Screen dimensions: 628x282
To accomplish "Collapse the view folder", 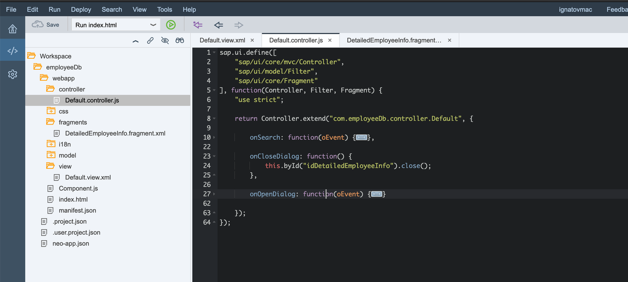I will pos(50,166).
